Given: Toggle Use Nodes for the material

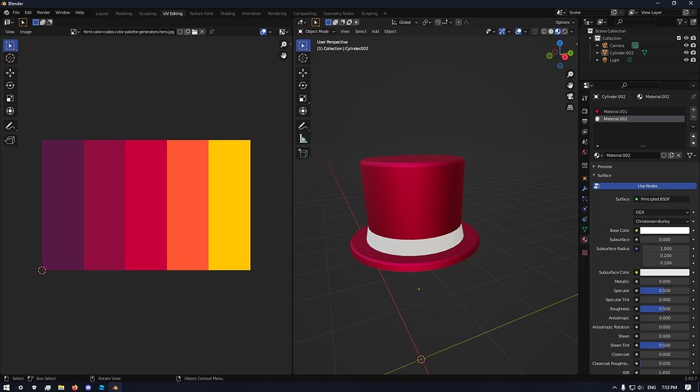Looking at the screenshot, I should (x=644, y=186).
